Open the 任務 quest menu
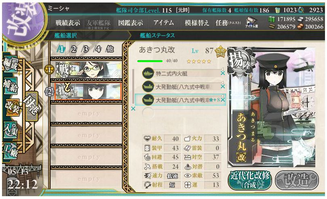Image resolution: width=327 pixels, height=199 pixels. [x=228, y=23]
